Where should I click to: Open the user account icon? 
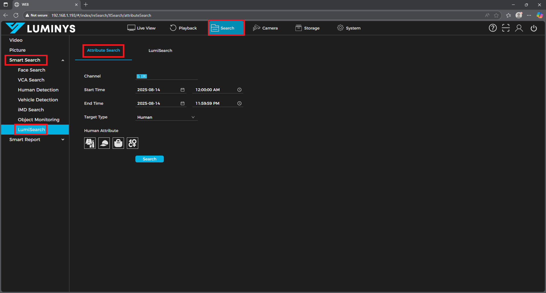[519, 28]
